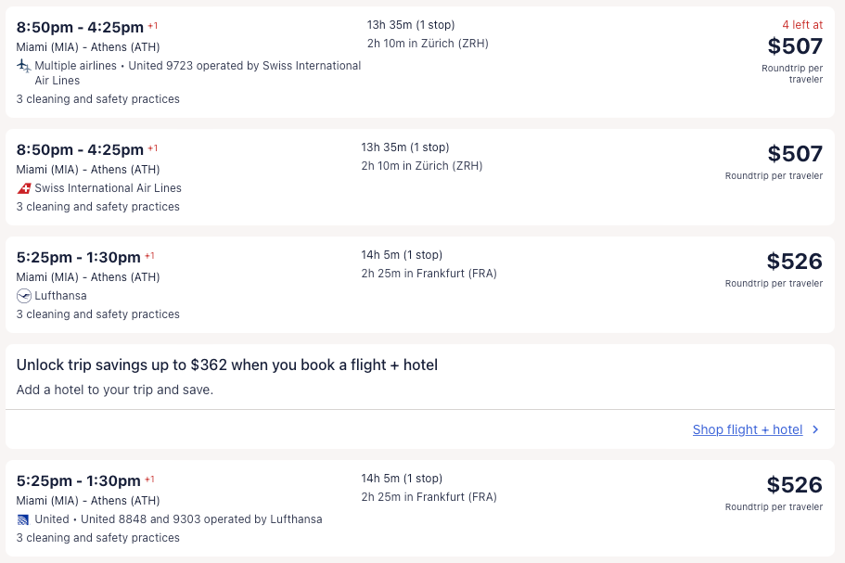Click the red Swiss airline logo icon
This screenshot has width=845, height=563.
click(24, 188)
